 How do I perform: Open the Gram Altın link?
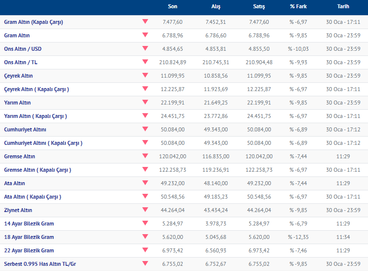coord(17,36)
